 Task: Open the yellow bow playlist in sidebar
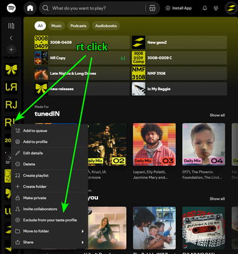click(x=11, y=69)
